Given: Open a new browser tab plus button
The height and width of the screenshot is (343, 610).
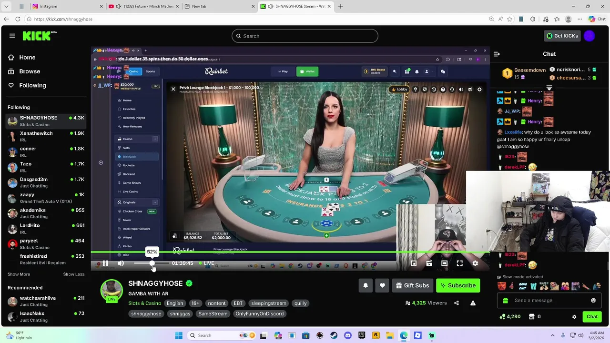Looking at the screenshot, I should (x=340, y=6).
